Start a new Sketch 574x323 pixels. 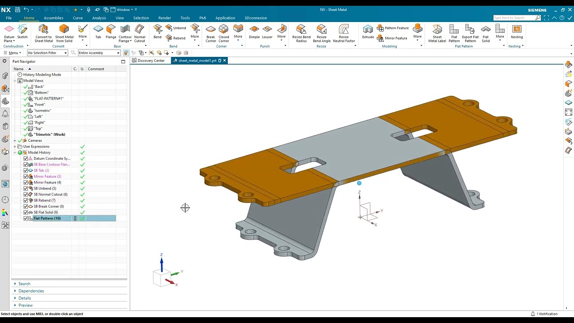click(x=22, y=32)
